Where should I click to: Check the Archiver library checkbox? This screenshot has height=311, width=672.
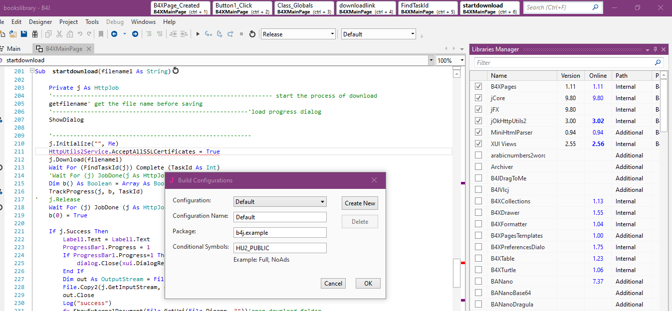pos(478,166)
